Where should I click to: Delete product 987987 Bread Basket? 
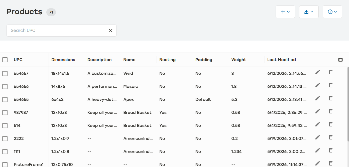(x=331, y=111)
